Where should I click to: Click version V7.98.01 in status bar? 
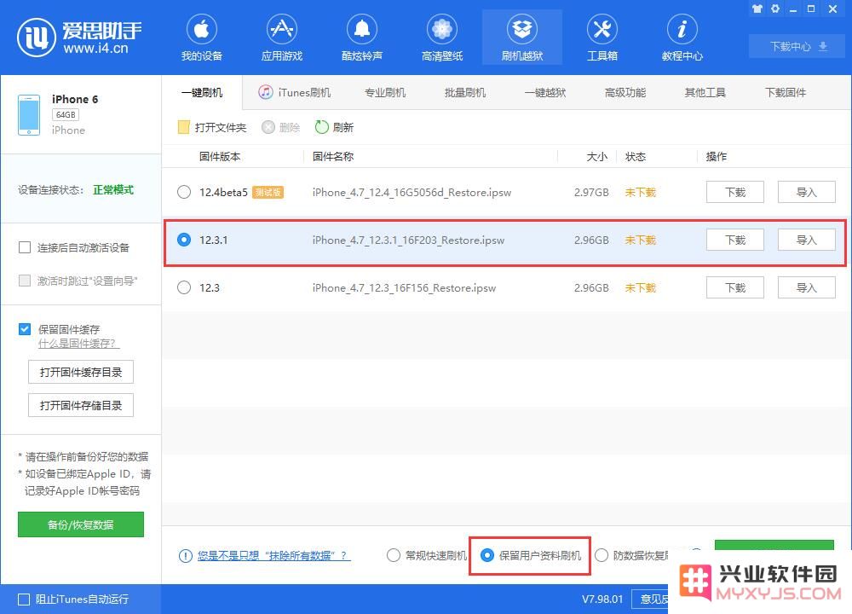coord(602,600)
